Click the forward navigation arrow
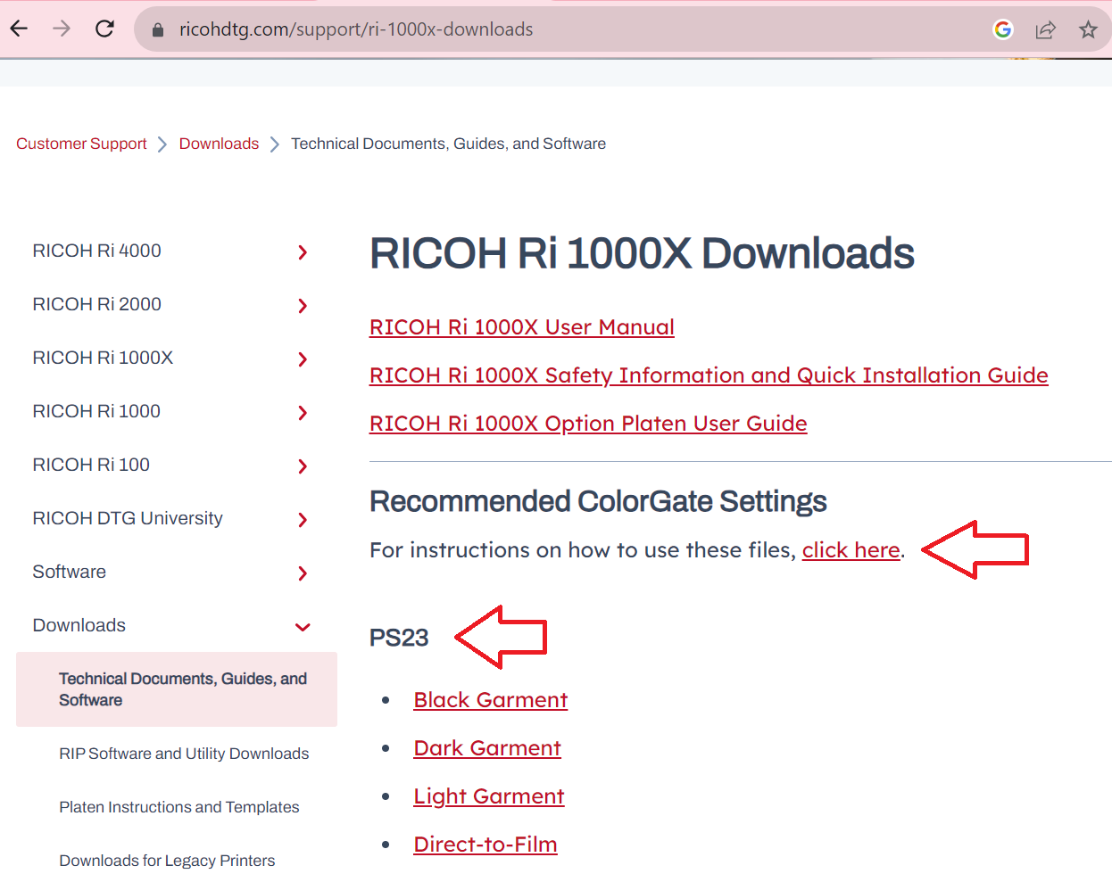Viewport: 1112px width, 882px height. tap(61, 28)
